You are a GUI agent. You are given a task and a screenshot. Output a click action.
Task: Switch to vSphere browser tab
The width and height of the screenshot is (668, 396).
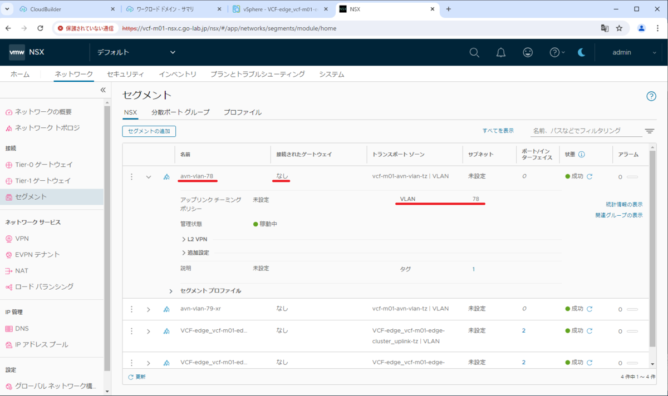click(280, 9)
